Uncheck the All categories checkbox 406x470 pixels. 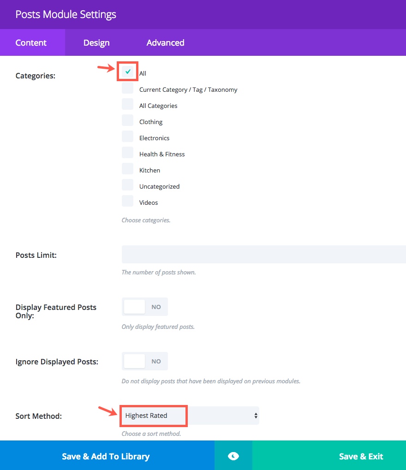click(x=128, y=72)
